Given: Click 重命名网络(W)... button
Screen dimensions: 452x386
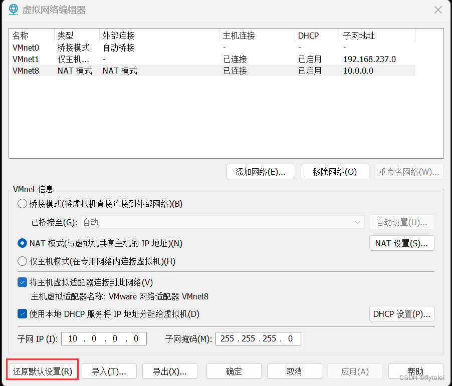Looking at the screenshot, I should (409, 172).
